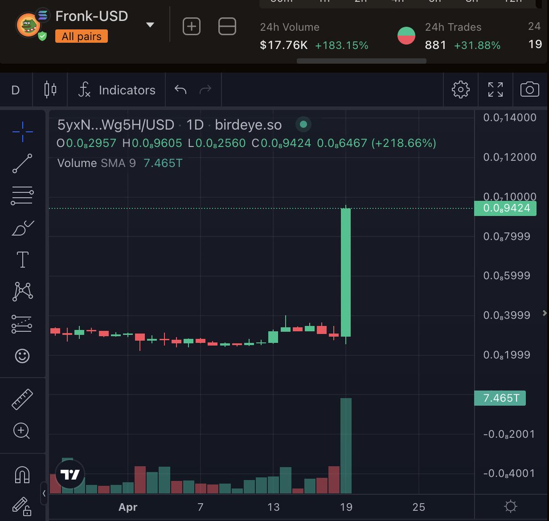
Task: Add a new chart panel with plus icon
Action: click(192, 27)
